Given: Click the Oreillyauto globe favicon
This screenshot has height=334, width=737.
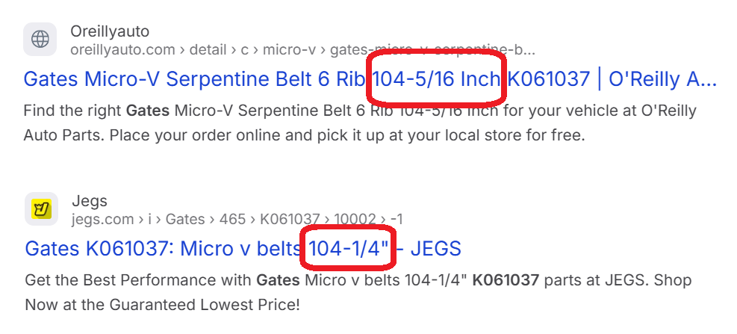Looking at the screenshot, I should (x=40, y=39).
